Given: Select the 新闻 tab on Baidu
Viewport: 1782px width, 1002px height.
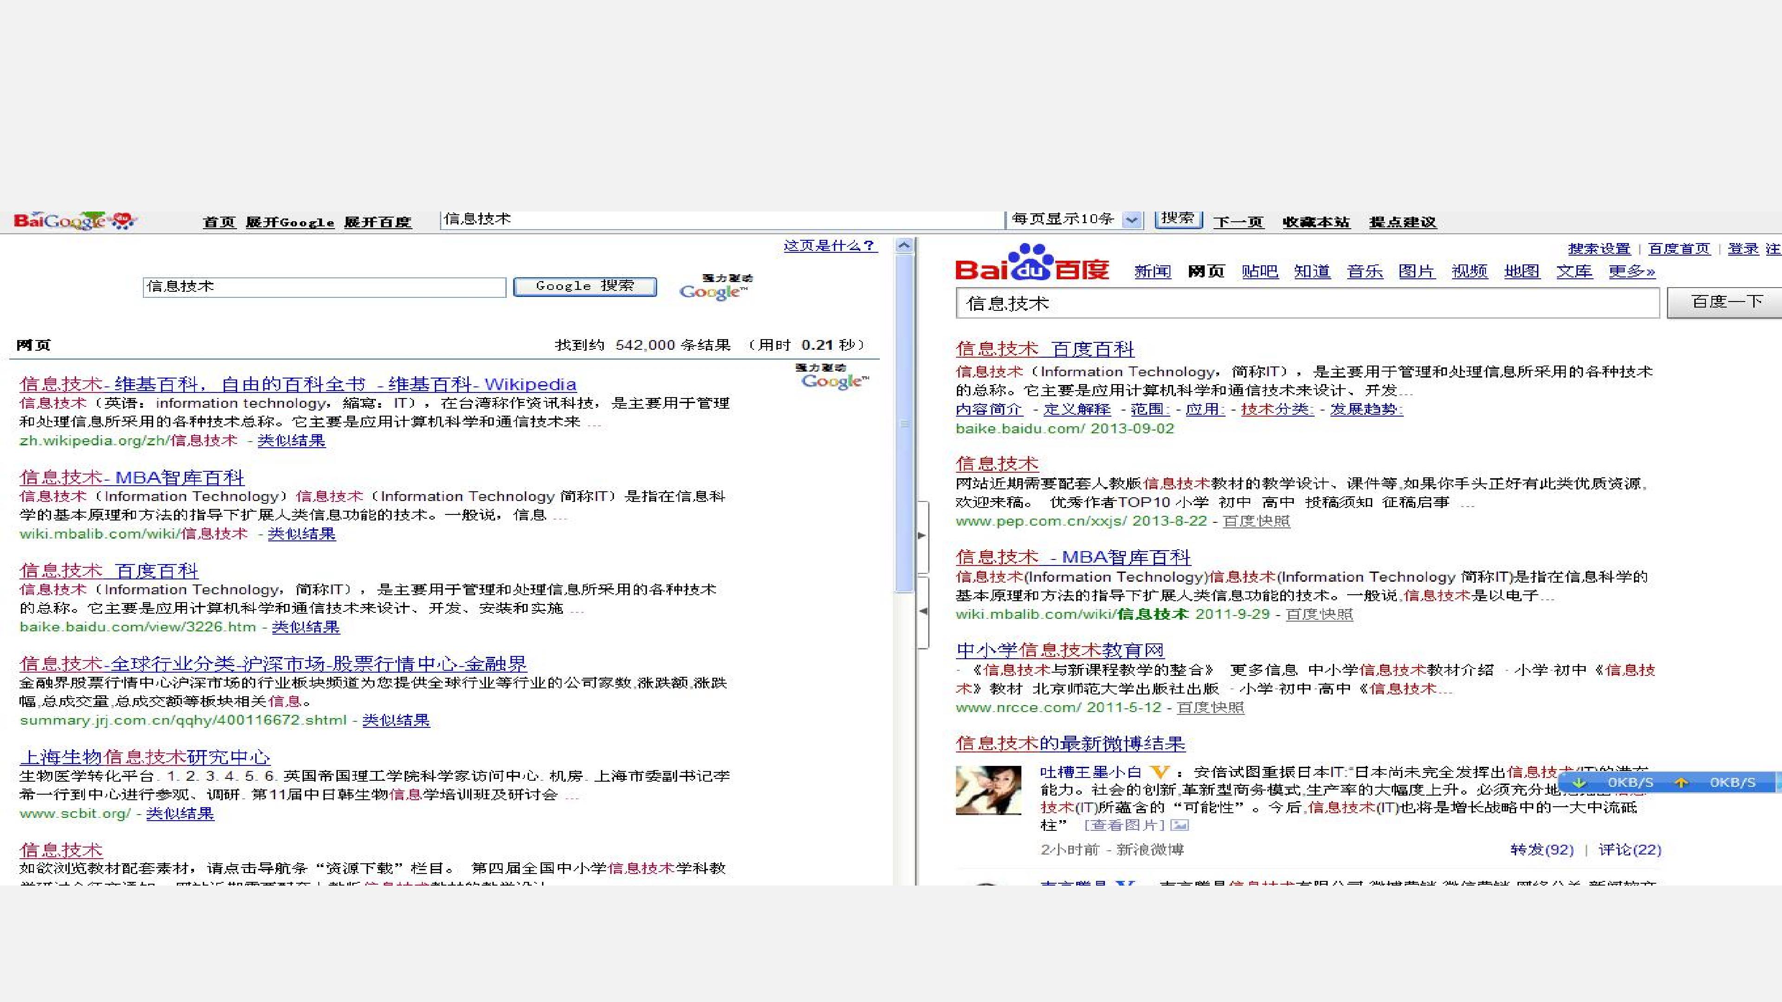Looking at the screenshot, I should (1152, 271).
